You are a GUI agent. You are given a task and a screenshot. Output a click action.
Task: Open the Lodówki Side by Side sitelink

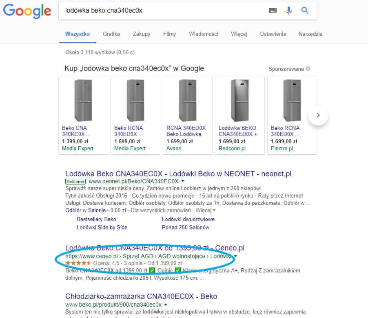pos(102,227)
